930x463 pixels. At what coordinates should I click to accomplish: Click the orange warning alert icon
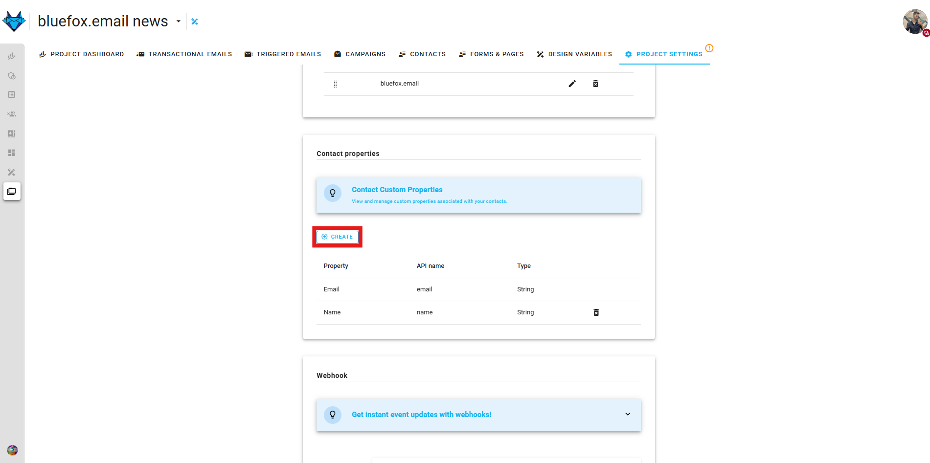(709, 48)
